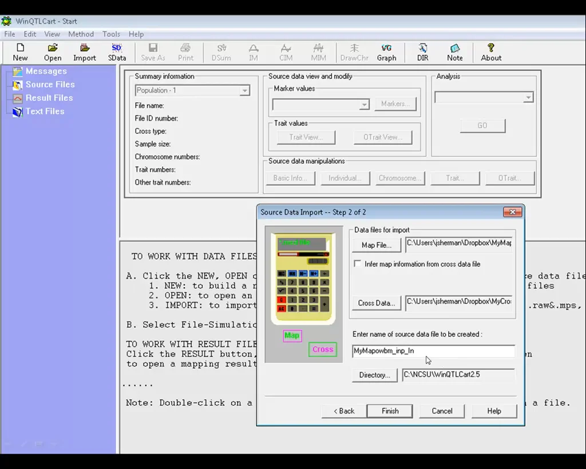The width and height of the screenshot is (586, 469).
Task: Select the MIM toolbar icon
Action: (318, 52)
